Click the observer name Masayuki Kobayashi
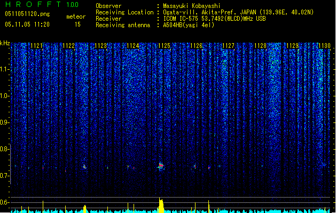Image resolution: width=336 pixels, height=213 pixels. (192, 6)
